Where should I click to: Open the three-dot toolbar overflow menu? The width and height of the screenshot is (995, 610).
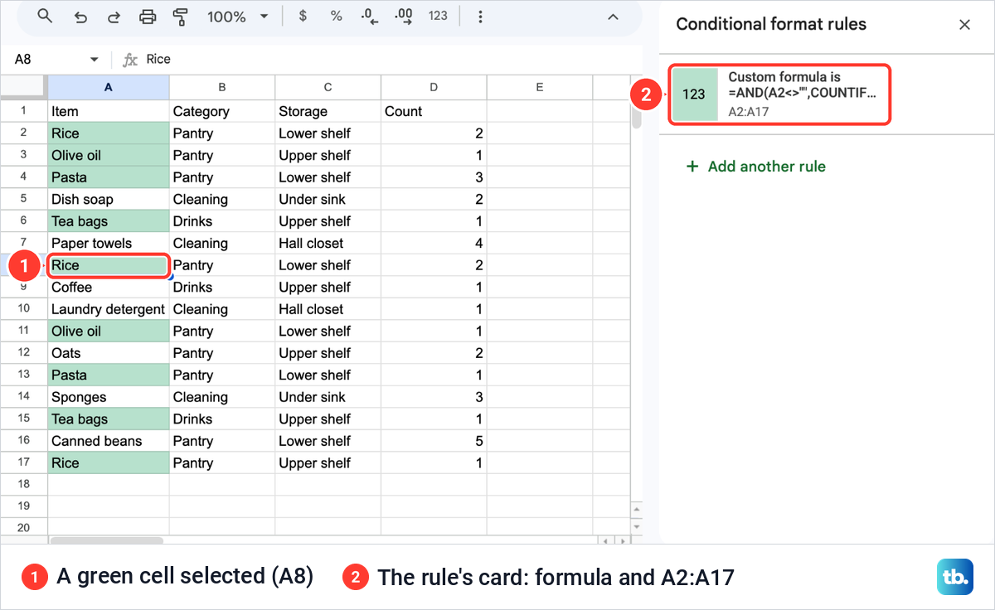pyautogui.click(x=481, y=17)
